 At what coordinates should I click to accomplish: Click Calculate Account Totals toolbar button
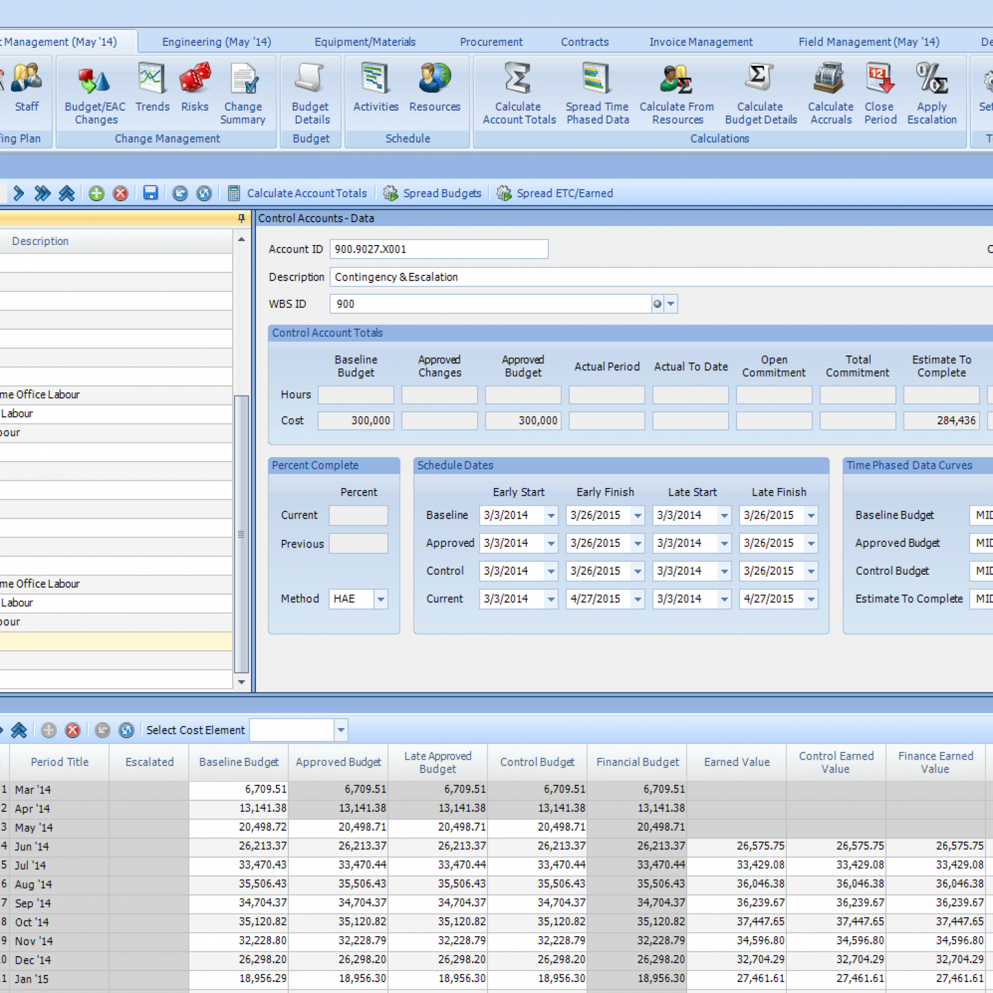tap(297, 193)
